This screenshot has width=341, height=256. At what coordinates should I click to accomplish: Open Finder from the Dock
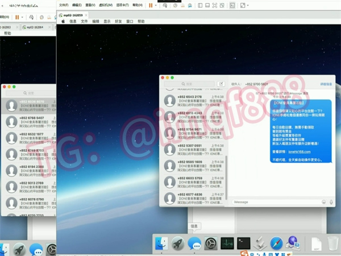[x=162, y=244]
